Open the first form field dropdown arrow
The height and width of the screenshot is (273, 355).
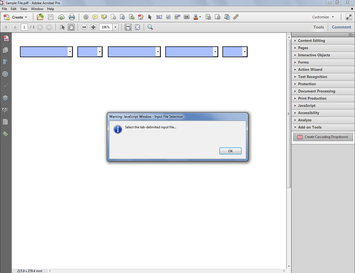(70, 52)
